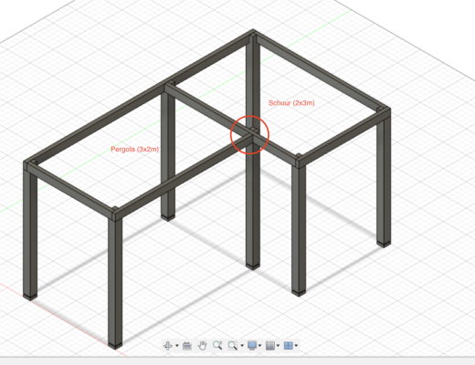The width and height of the screenshot is (475, 365).
Task: Choose the Zoom Window tool
Action: (x=233, y=346)
